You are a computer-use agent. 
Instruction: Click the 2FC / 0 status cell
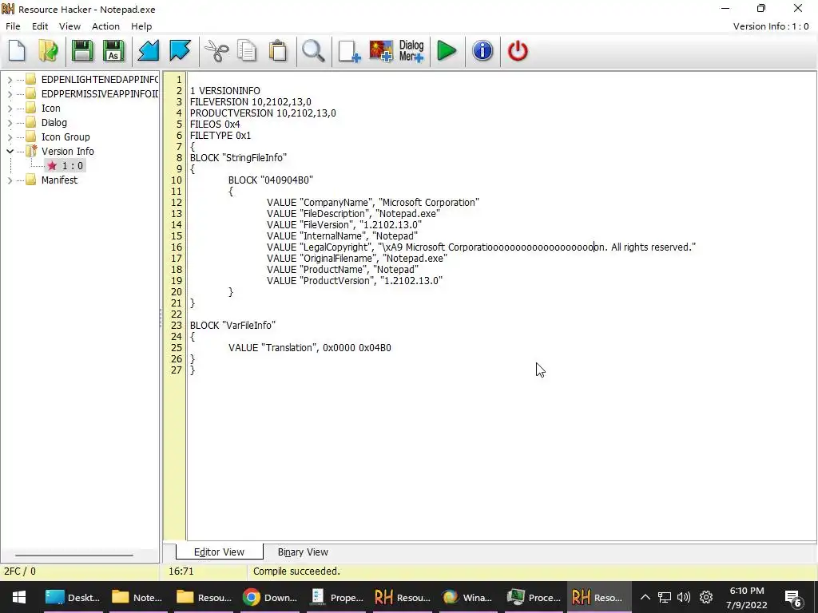20,571
